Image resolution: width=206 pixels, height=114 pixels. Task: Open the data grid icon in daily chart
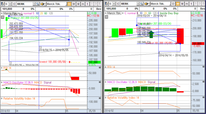[2, 17]
